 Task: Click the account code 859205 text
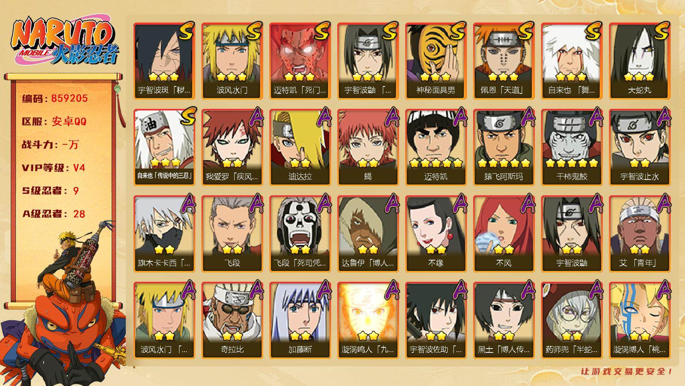click(x=69, y=98)
